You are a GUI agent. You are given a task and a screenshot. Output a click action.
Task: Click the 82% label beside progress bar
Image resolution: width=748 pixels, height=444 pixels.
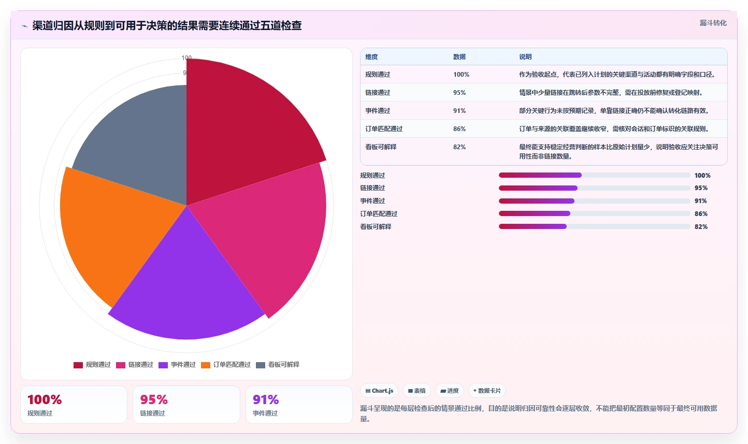701,227
